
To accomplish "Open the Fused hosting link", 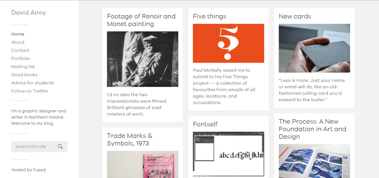I will pyautogui.click(x=39, y=170).
